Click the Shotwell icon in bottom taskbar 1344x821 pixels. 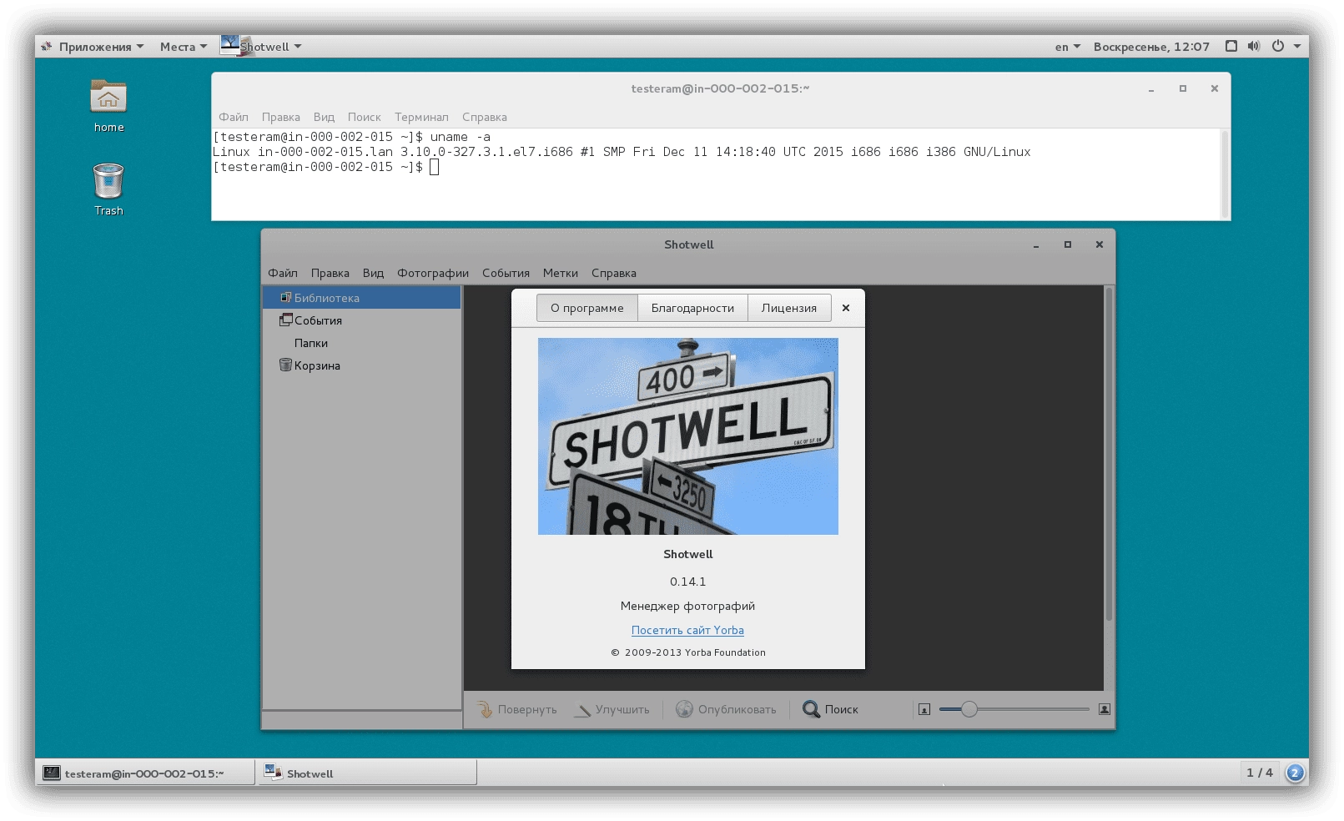tap(274, 772)
